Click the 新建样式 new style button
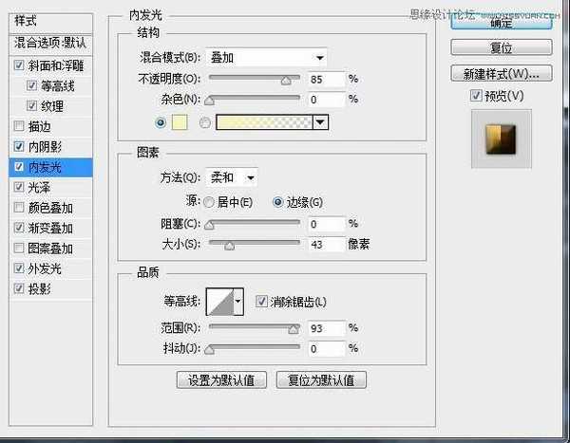The height and width of the screenshot is (443, 570). click(x=500, y=72)
